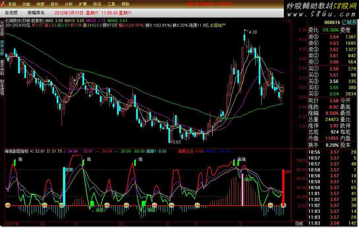Click the MA60: 3.43 label
This screenshot has width=359, height=228.
tap(117, 20)
